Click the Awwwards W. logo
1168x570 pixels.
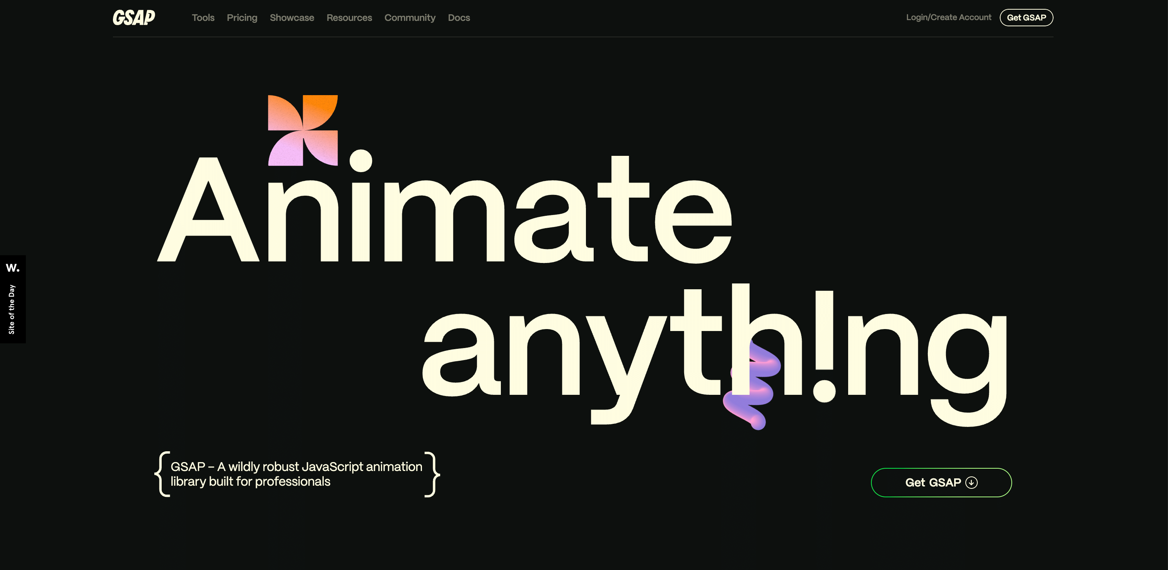pyautogui.click(x=13, y=268)
